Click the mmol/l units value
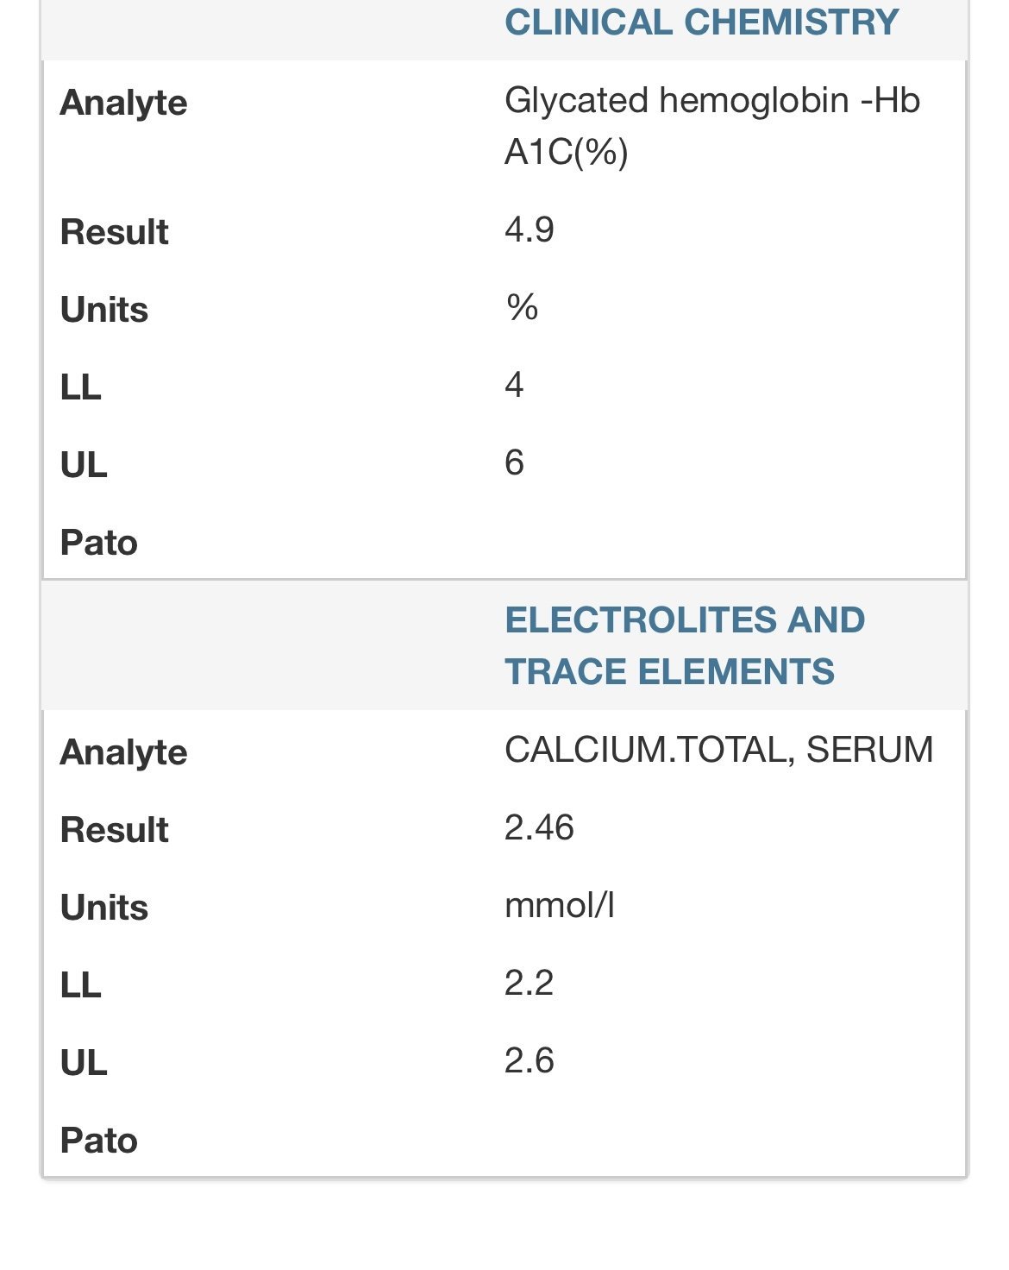Screen dimensions: 1009x1270 pos(559,905)
